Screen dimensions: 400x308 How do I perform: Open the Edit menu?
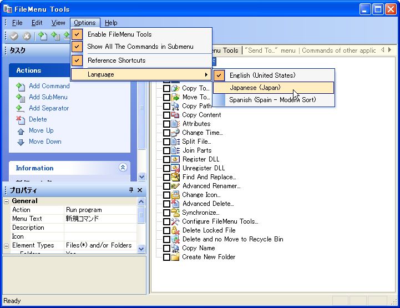37,23
